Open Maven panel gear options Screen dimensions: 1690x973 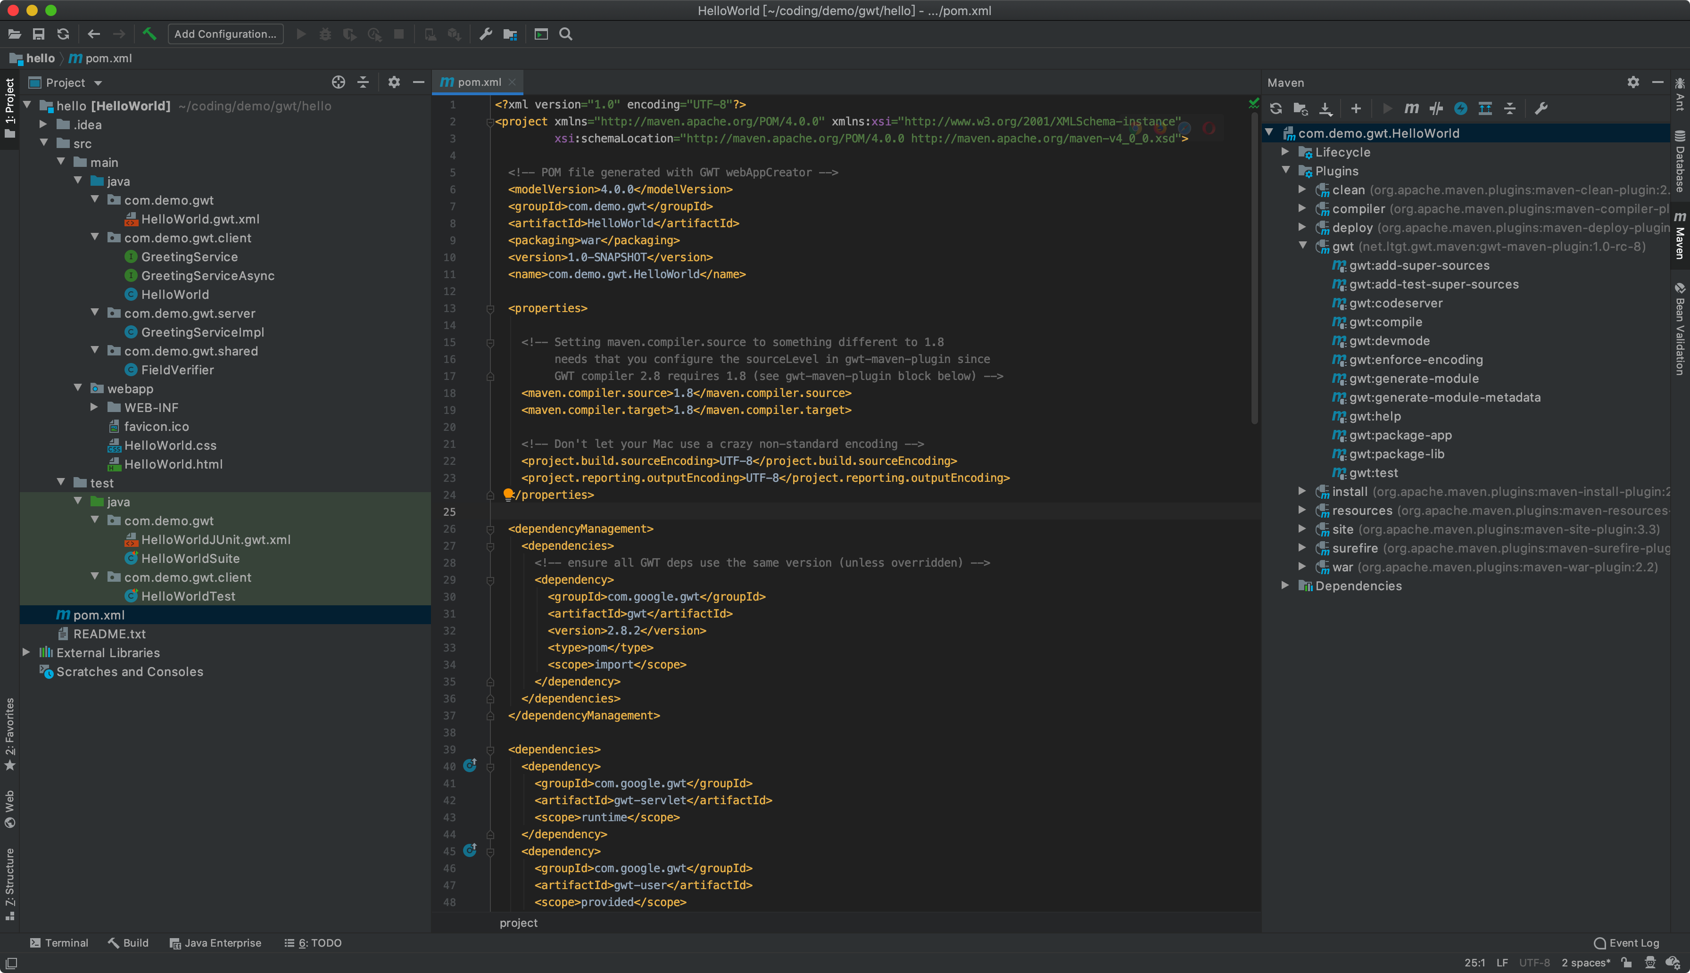click(1633, 82)
